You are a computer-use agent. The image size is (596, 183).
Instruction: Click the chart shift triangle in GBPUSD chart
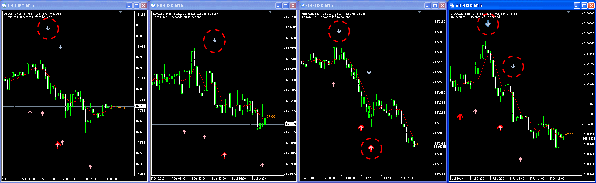[419, 12]
